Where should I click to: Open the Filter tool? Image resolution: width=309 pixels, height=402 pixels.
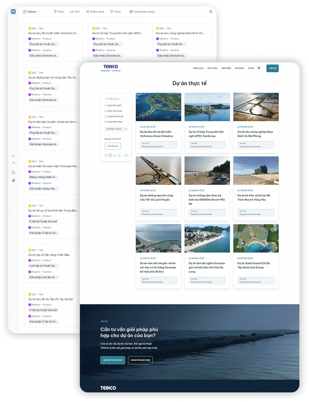(x=59, y=12)
